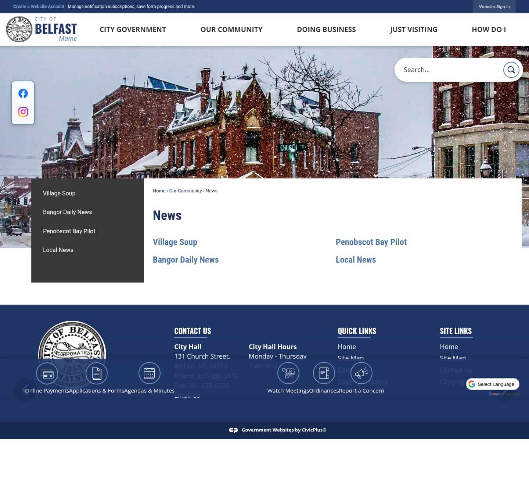Image resolution: width=529 pixels, height=479 pixels.
Task: Click inside the Search input field
Action: coord(448,70)
